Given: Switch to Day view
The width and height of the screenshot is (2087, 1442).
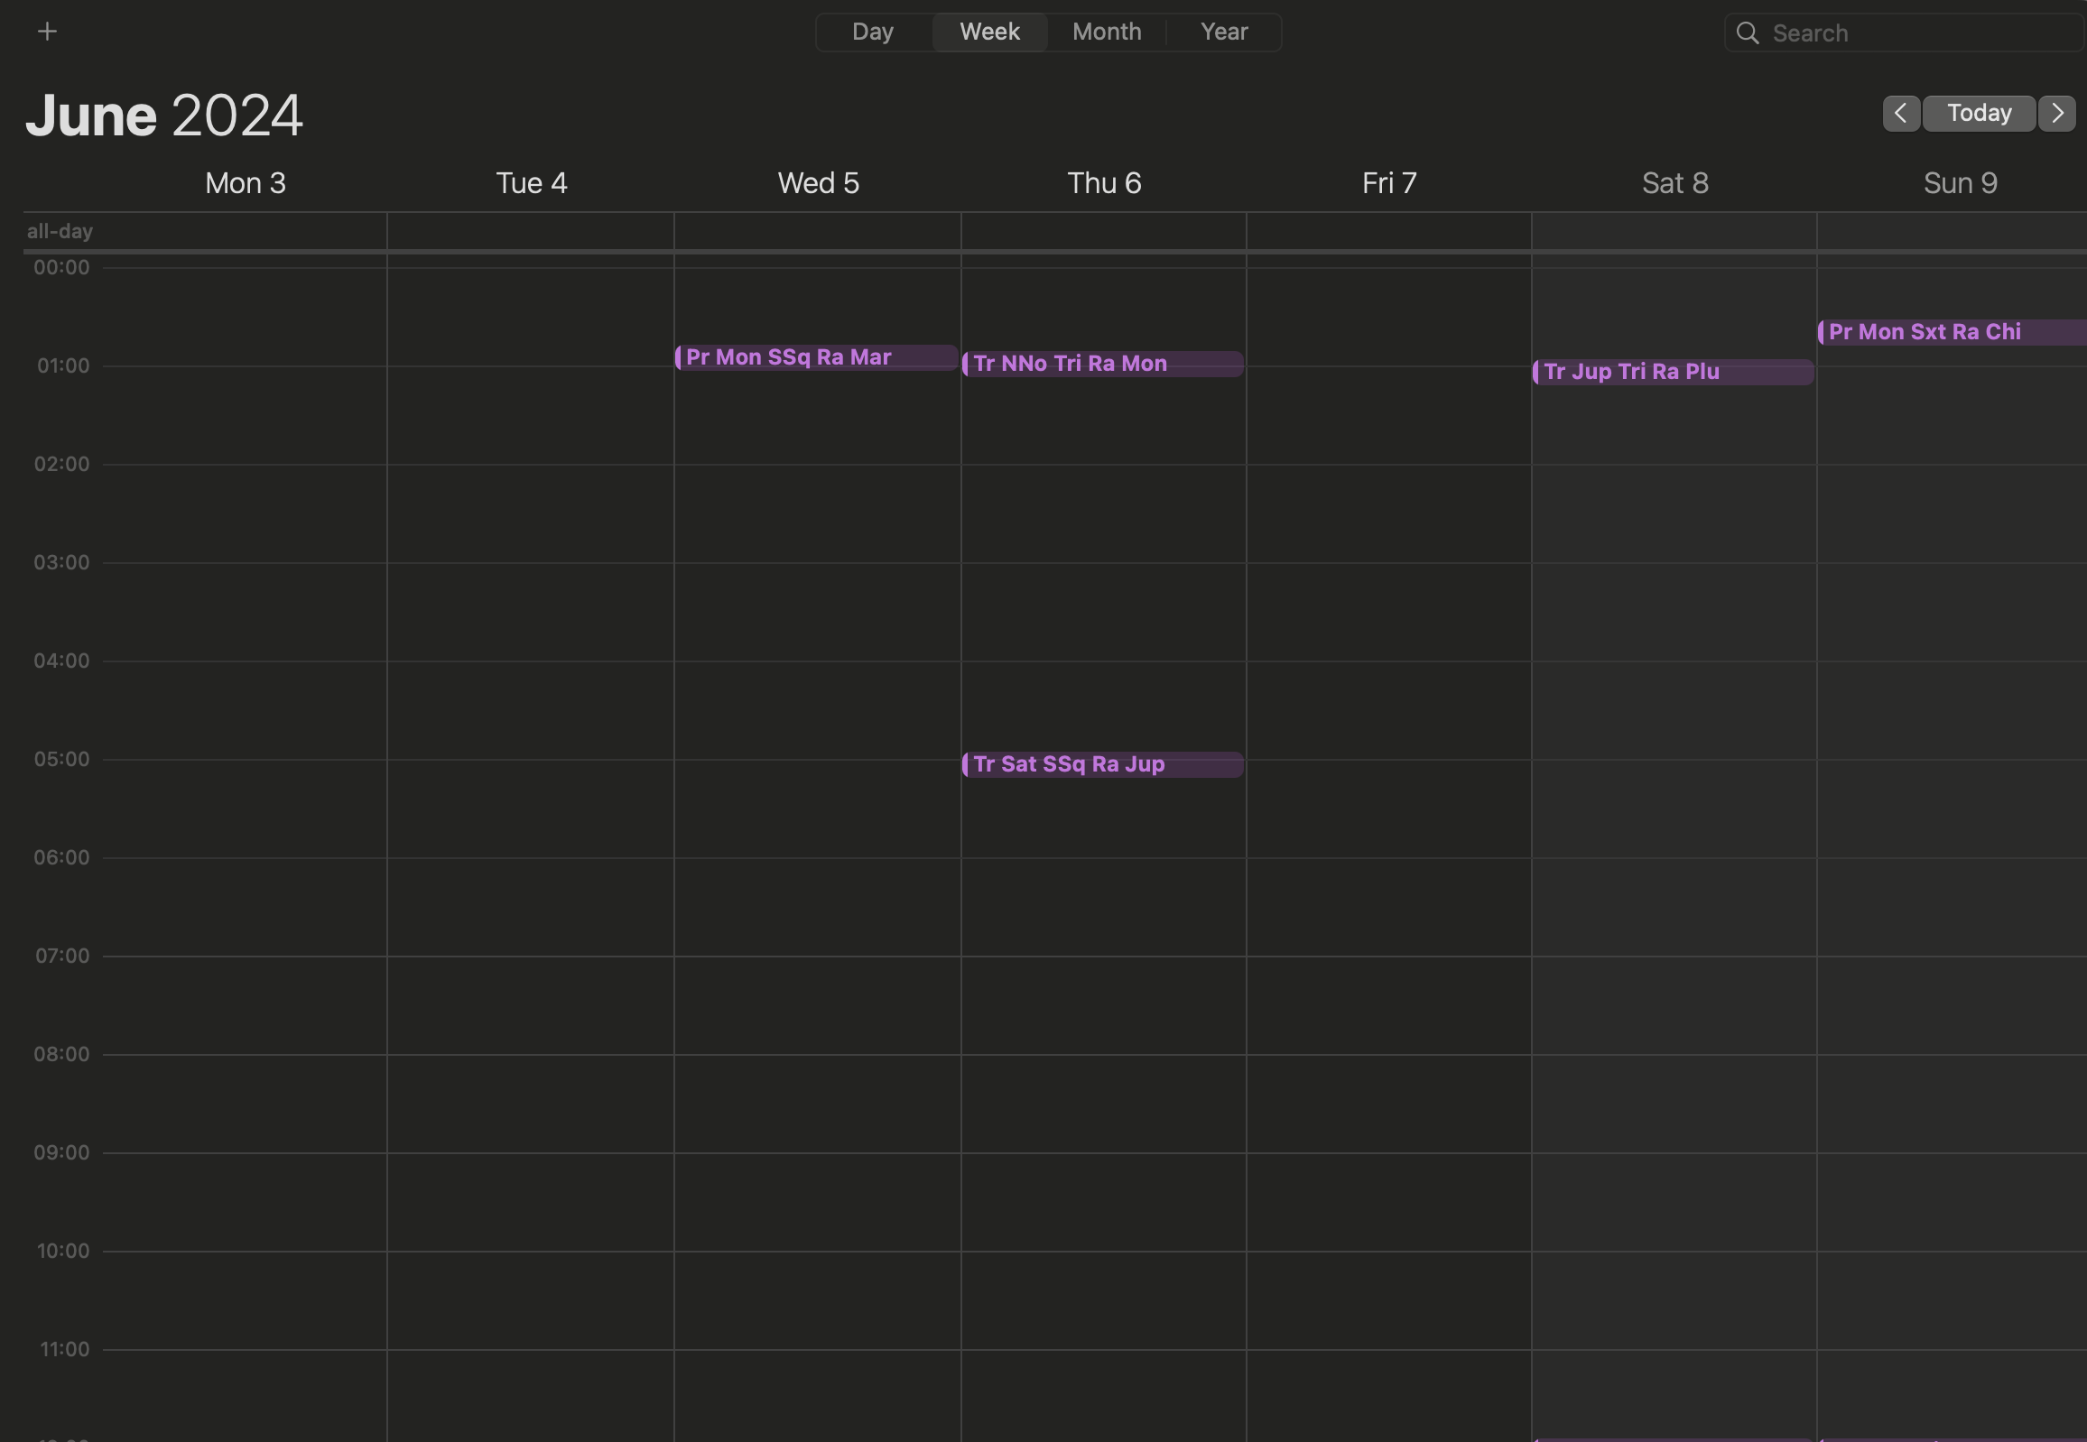Looking at the screenshot, I should [872, 32].
